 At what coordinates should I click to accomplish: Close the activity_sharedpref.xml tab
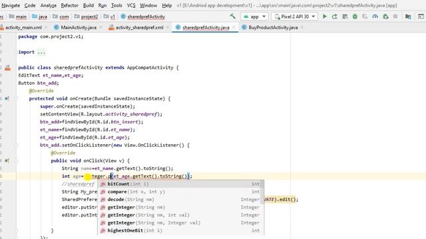point(168,27)
